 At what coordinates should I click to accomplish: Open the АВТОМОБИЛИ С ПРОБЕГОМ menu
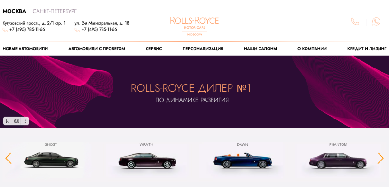(97, 49)
